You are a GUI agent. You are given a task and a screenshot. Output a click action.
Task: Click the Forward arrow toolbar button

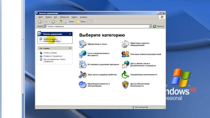tap(53, 22)
